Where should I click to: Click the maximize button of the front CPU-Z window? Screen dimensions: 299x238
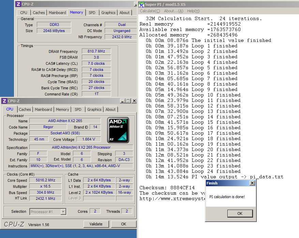point(128,101)
